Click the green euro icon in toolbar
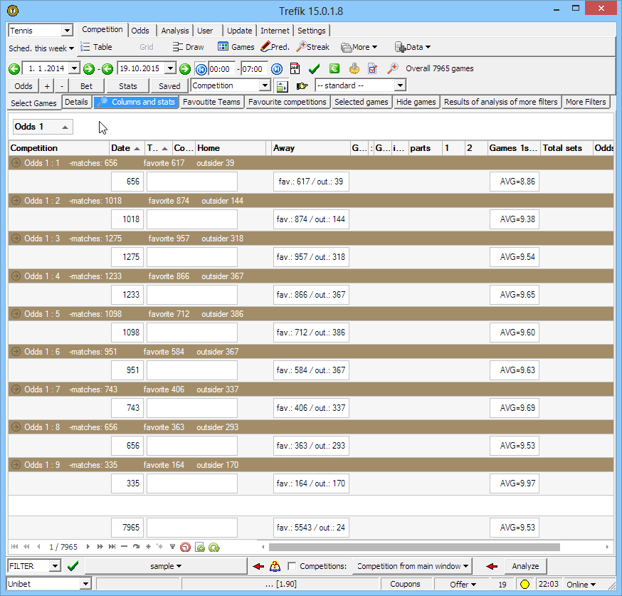 pos(334,69)
